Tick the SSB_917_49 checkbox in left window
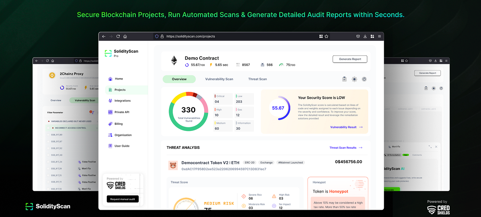This screenshot has width=481, height=217. (48, 155)
